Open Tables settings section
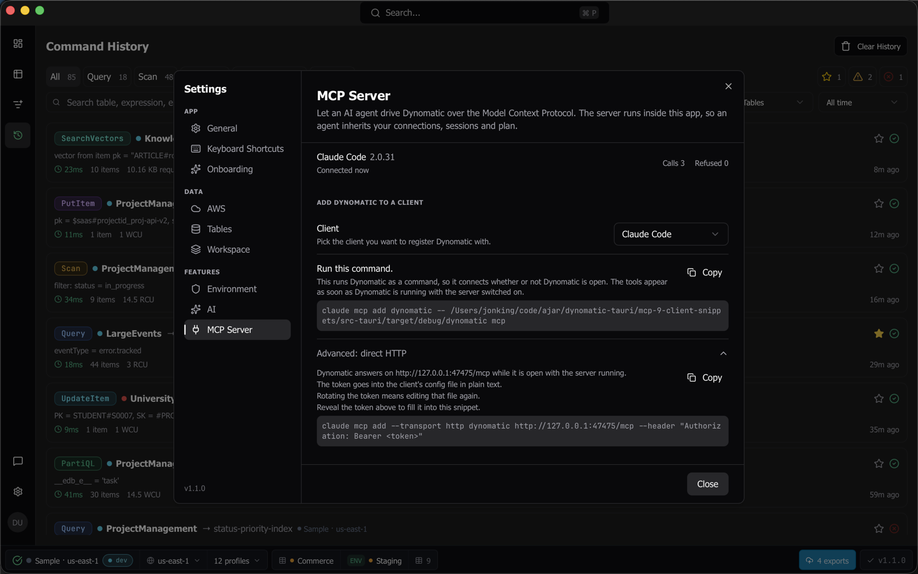 pos(237,229)
